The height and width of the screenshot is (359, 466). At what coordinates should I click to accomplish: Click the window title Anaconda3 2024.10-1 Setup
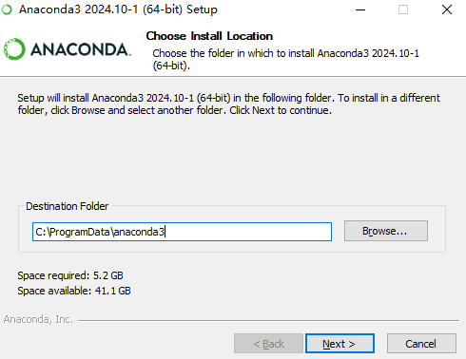(118, 9)
